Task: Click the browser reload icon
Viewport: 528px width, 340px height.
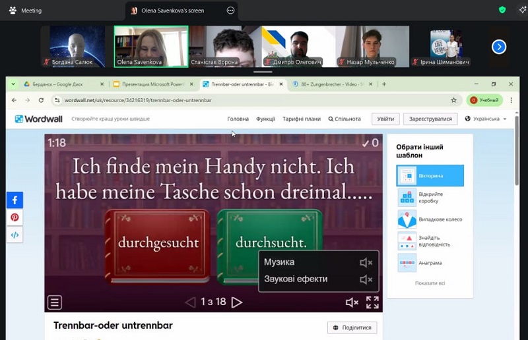Action: coord(41,100)
